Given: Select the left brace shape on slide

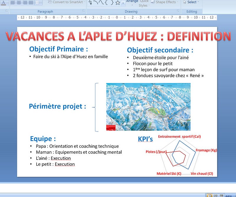Looking at the screenshot, I should pyautogui.click(x=95, y=107).
